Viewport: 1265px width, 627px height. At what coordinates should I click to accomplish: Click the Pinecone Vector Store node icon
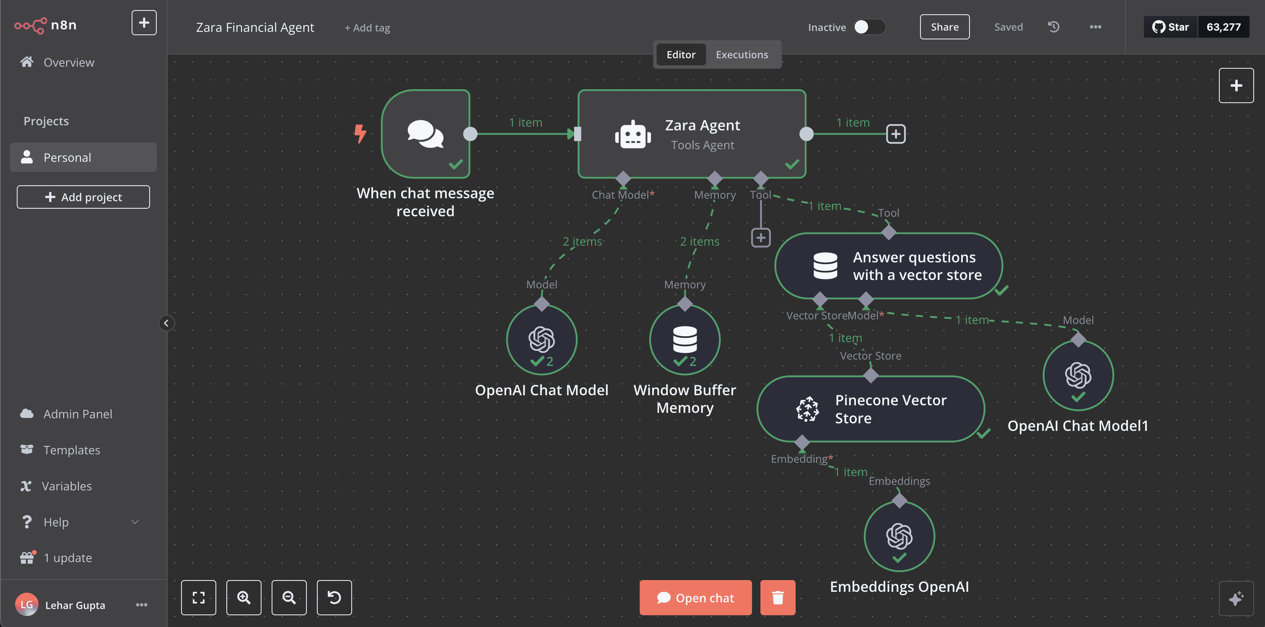(x=807, y=409)
